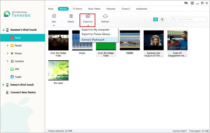Click the Refresh arrows icon
210x133 pixels.
(x=105, y=16)
